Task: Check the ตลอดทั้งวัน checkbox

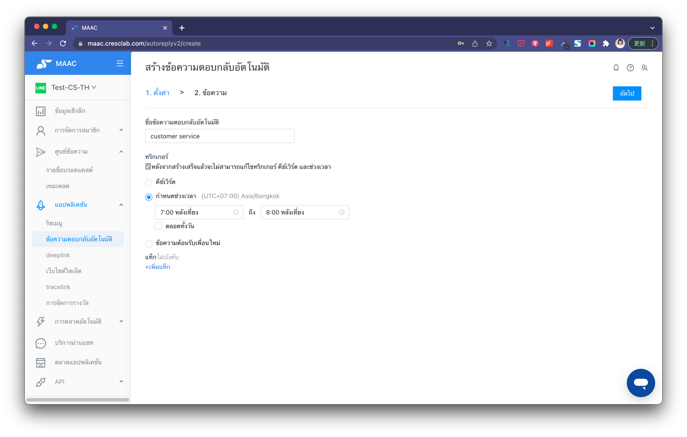Action: tap(158, 226)
